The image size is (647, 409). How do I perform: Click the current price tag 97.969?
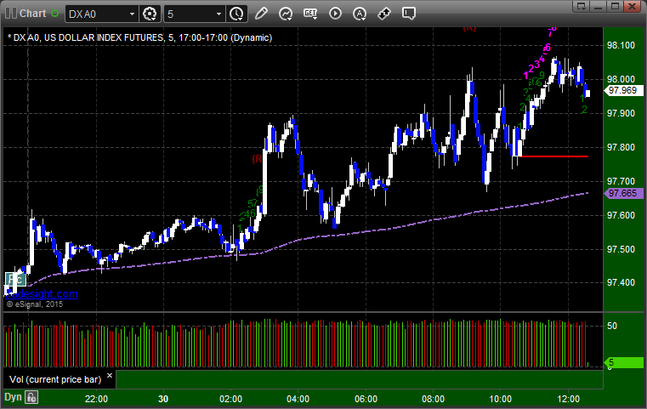point(623,90)
